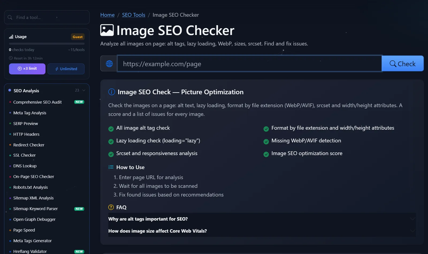Click the checkmark by Image SEO optimization score
Image resolution: width=428 pixels, height=254 pixels.
point(266,154)
